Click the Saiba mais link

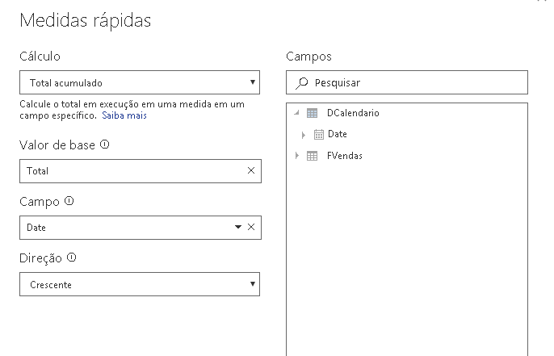point(124,115)
